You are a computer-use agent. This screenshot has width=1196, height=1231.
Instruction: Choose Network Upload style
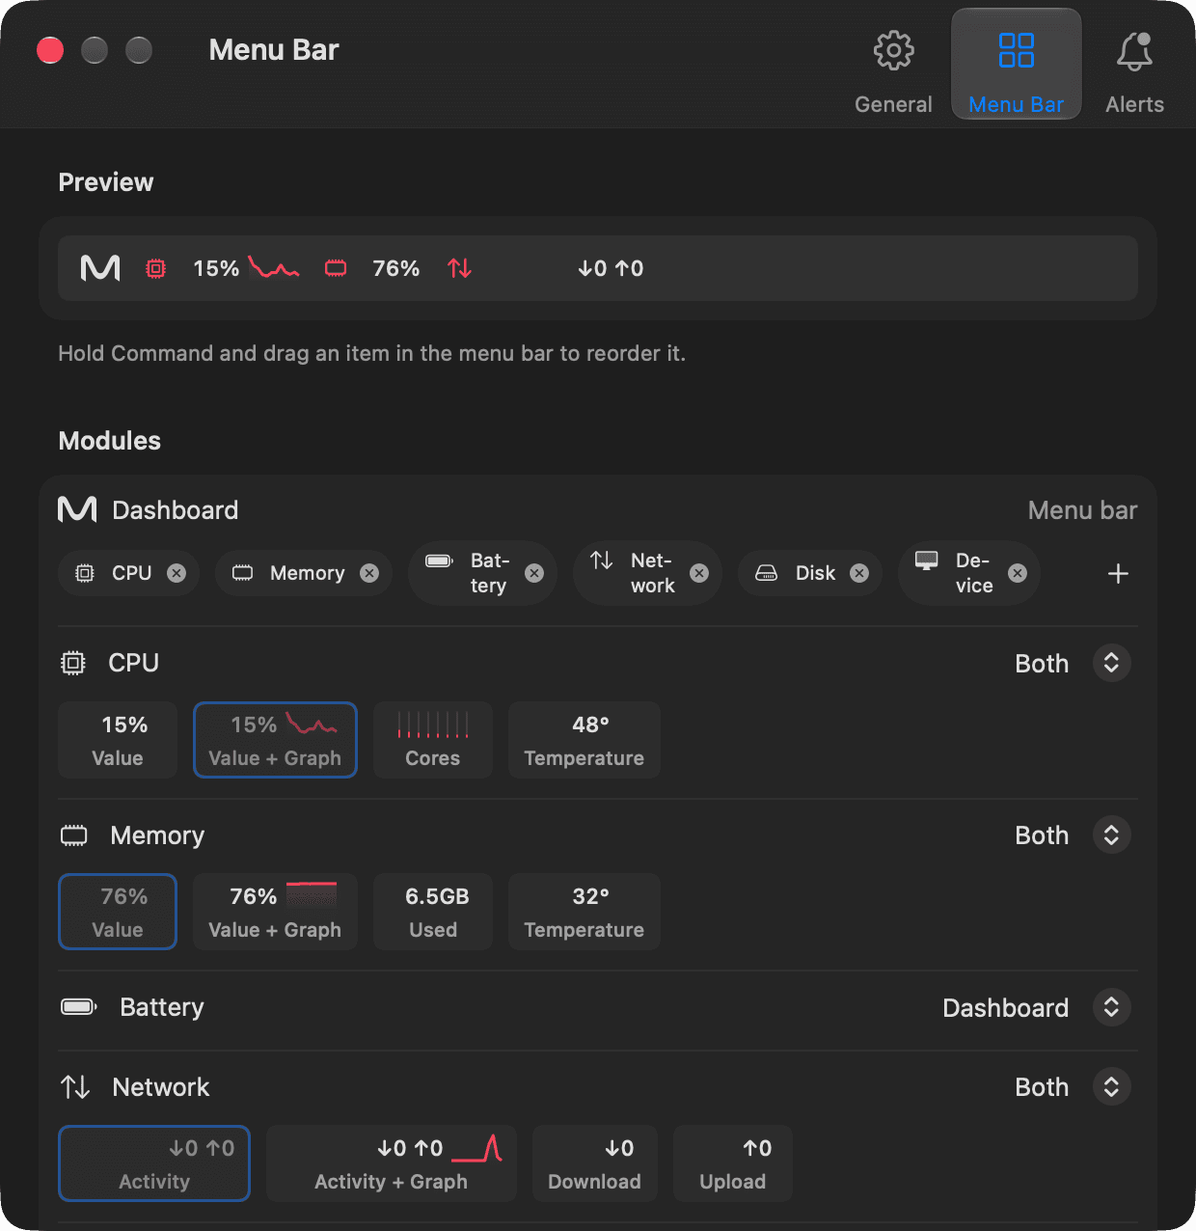(x=733, y=1163)
